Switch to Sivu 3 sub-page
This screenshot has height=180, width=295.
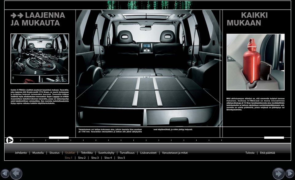point(95,158)
